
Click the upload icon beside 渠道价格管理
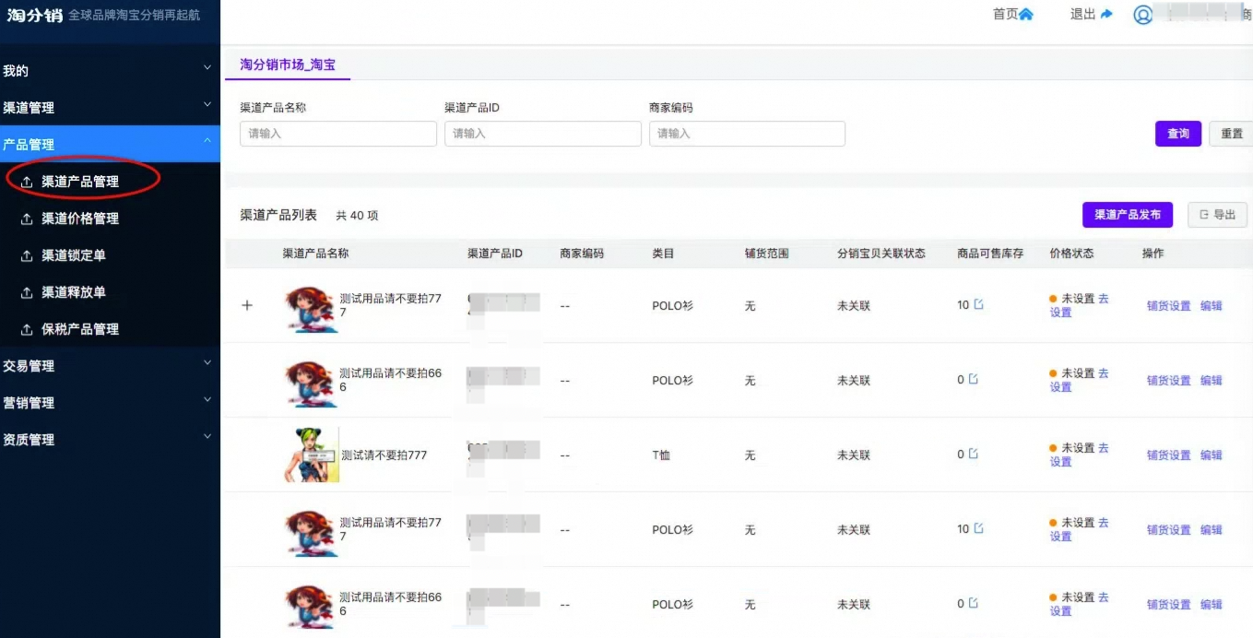(x=27, y=219)
